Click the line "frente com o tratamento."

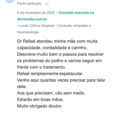tap(41, 67)
